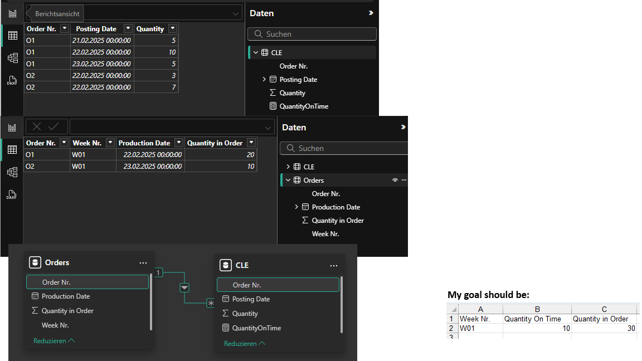This screenshot has width=642, height=361.
Task: Click Quantity sigma icon in top Daten pane
Action: 273,93
